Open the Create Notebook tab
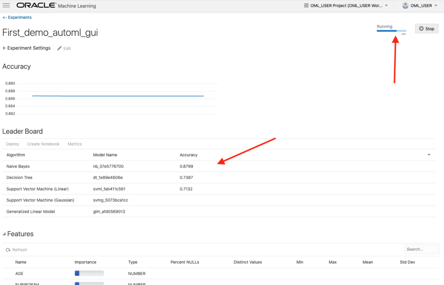The width and height of the screenshot is (444, 285). [x=43, y=144]
